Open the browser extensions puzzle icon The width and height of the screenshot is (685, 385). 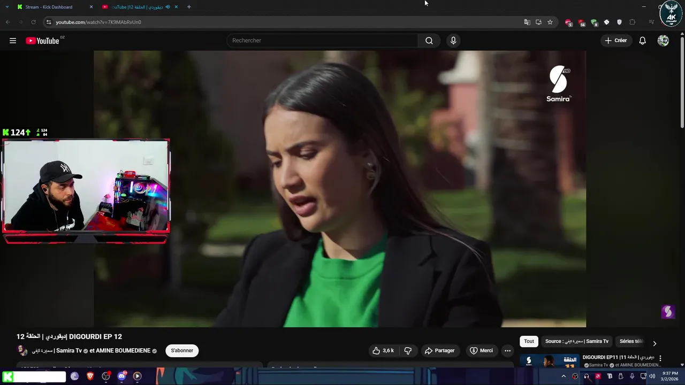click(x=633, y=22)
